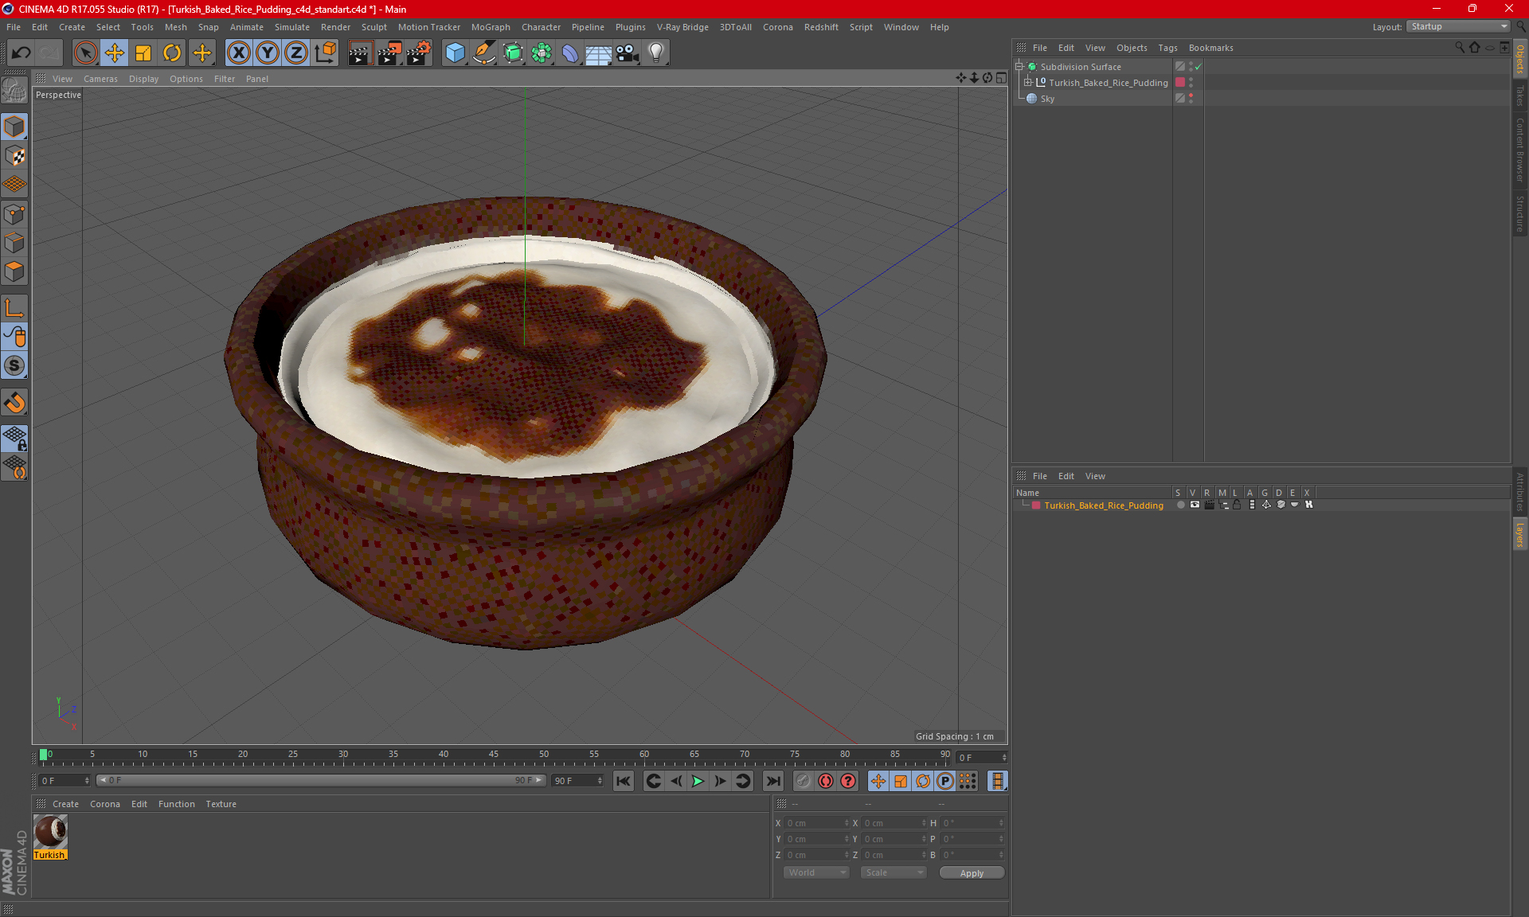Screen dimensions: 1529x917
Task: Click frame 45 on the timeline
Action: (x=494, y=755)
